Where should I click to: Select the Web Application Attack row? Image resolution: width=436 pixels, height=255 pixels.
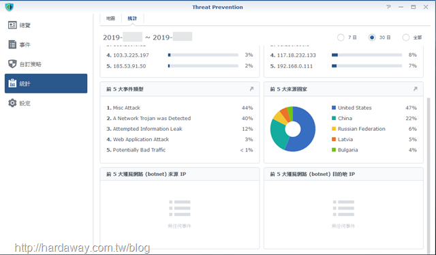point(180,139)
